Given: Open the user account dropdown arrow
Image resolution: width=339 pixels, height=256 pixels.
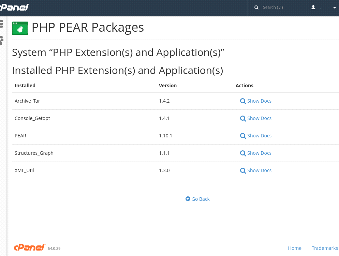Looking at the screenshot, I should [335, 7].
